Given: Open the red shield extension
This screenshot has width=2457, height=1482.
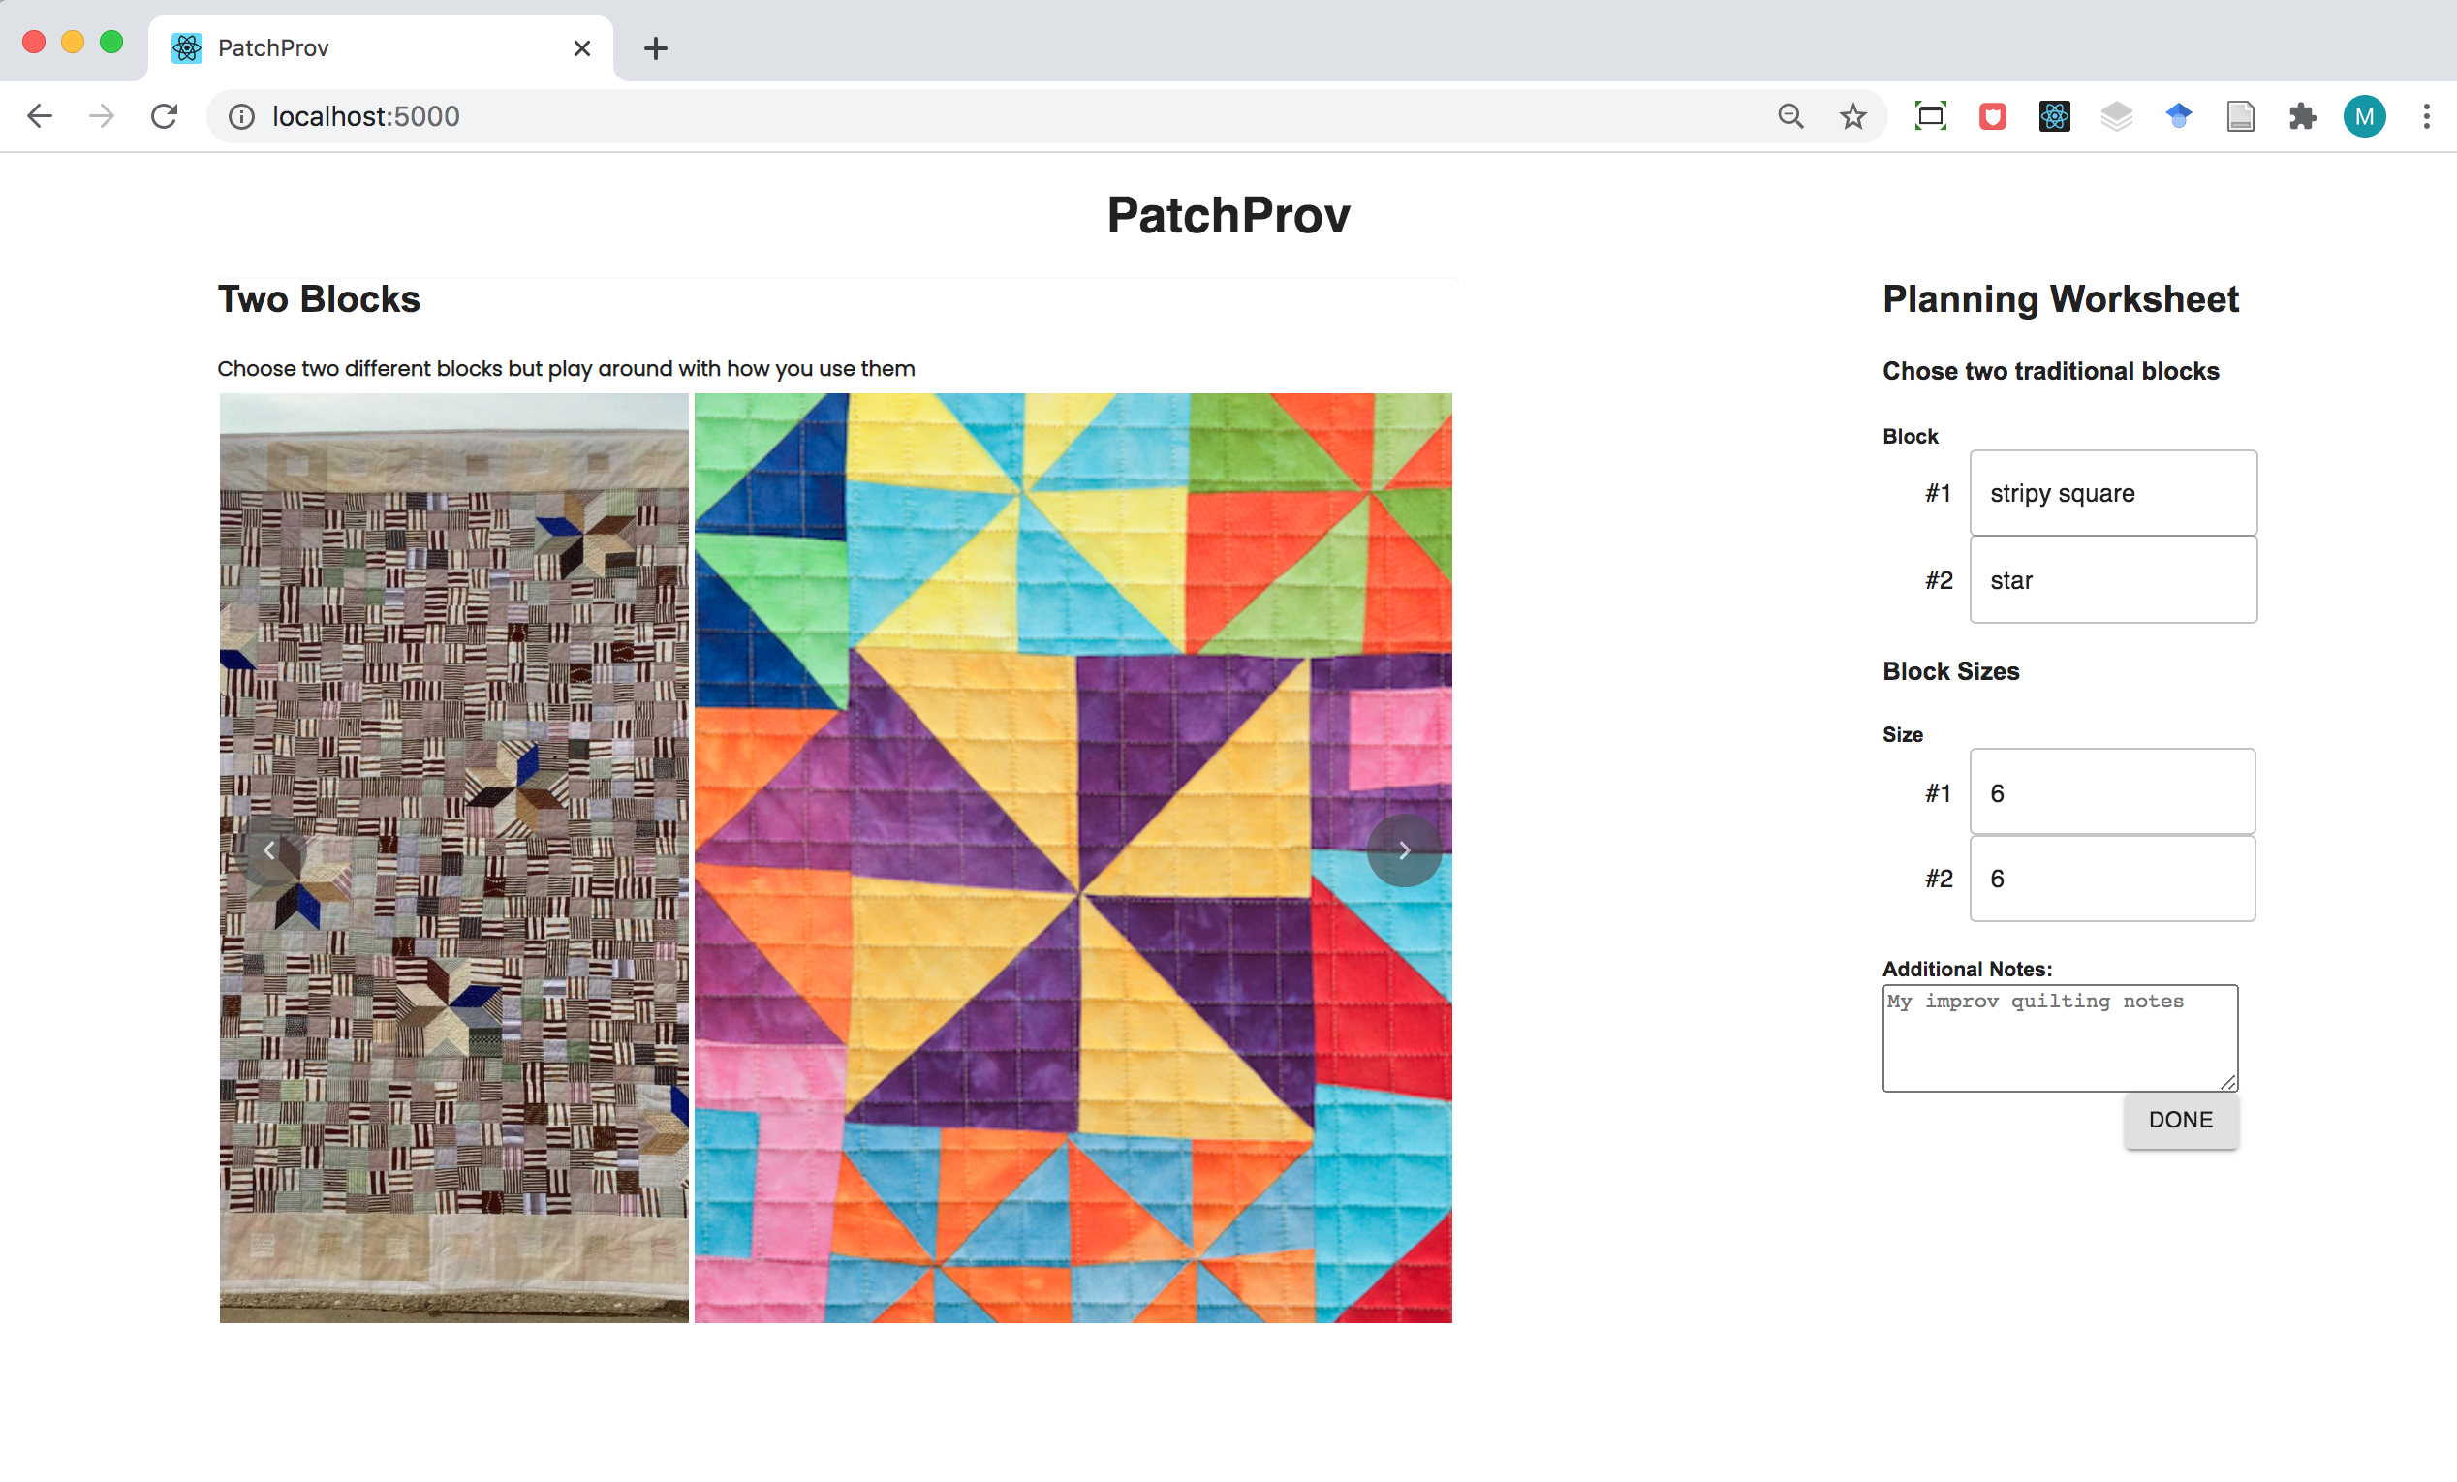Looking at the screenshot, I should point(1992,116).
